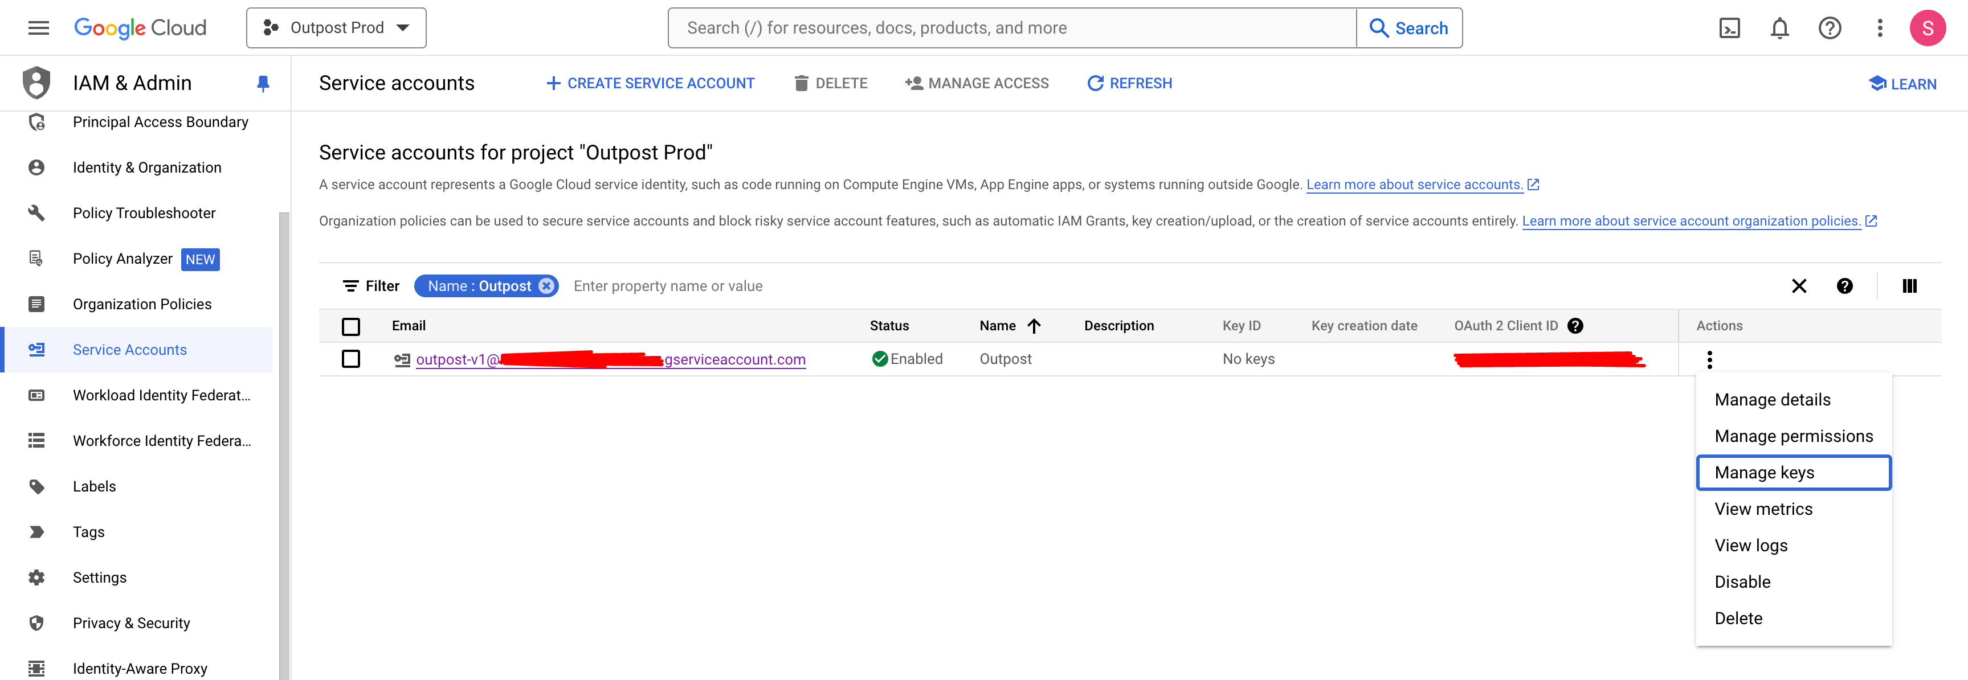Screen dimensions: 1968x680
Task: Click the REFRESH button
Action: point(1129,83)
